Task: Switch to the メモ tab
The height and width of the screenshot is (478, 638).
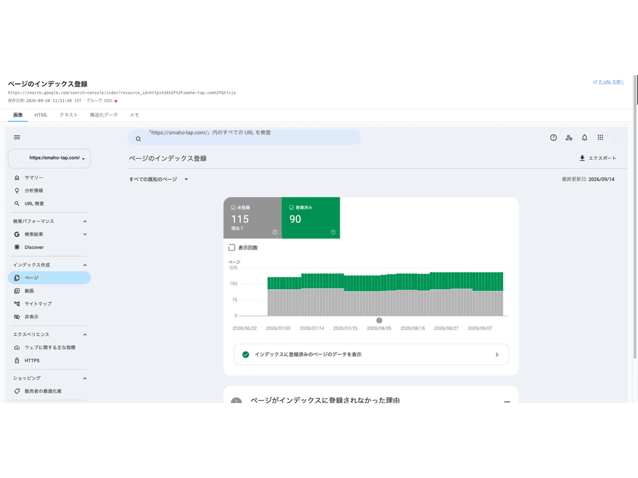Action: coord(135,115)
